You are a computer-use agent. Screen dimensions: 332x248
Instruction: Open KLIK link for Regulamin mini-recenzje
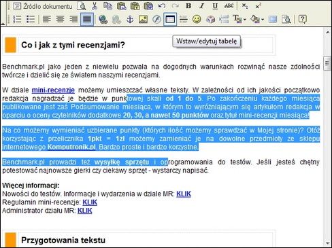coord(90,202)
